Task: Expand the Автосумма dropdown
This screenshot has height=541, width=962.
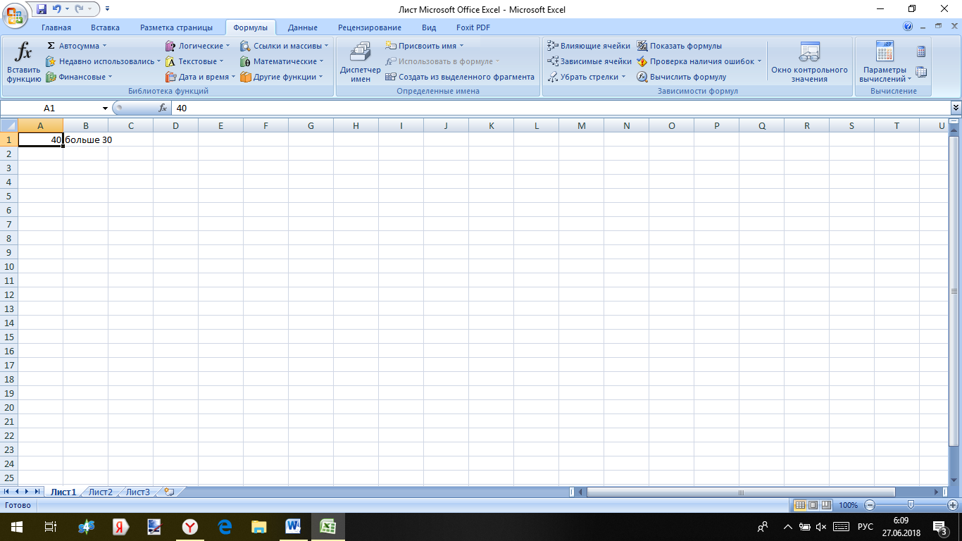Action: [x=104, y=46]
